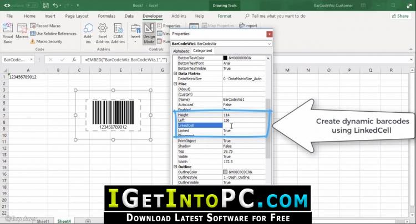Click the Select All corner triangle

click(x=5, y=70)
